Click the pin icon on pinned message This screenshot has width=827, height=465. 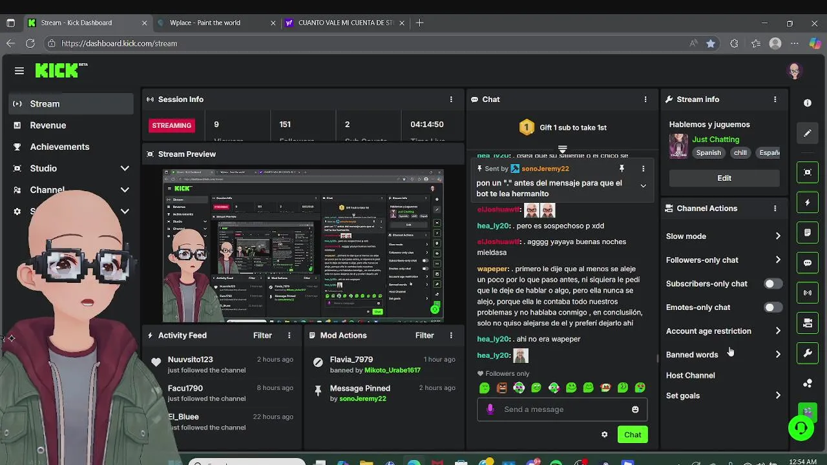coord(622,169)
